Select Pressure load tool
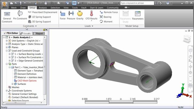194x109 pixels. tap(71, 15)
